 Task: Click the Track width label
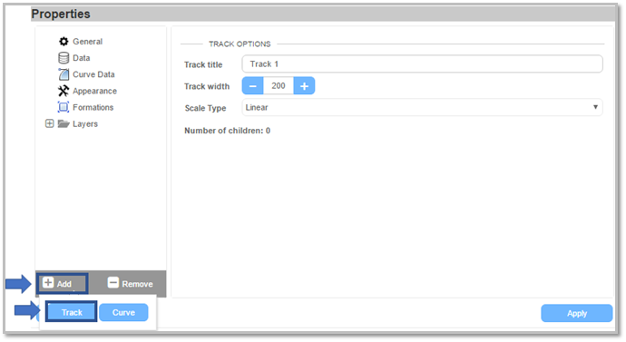point(207,86)
